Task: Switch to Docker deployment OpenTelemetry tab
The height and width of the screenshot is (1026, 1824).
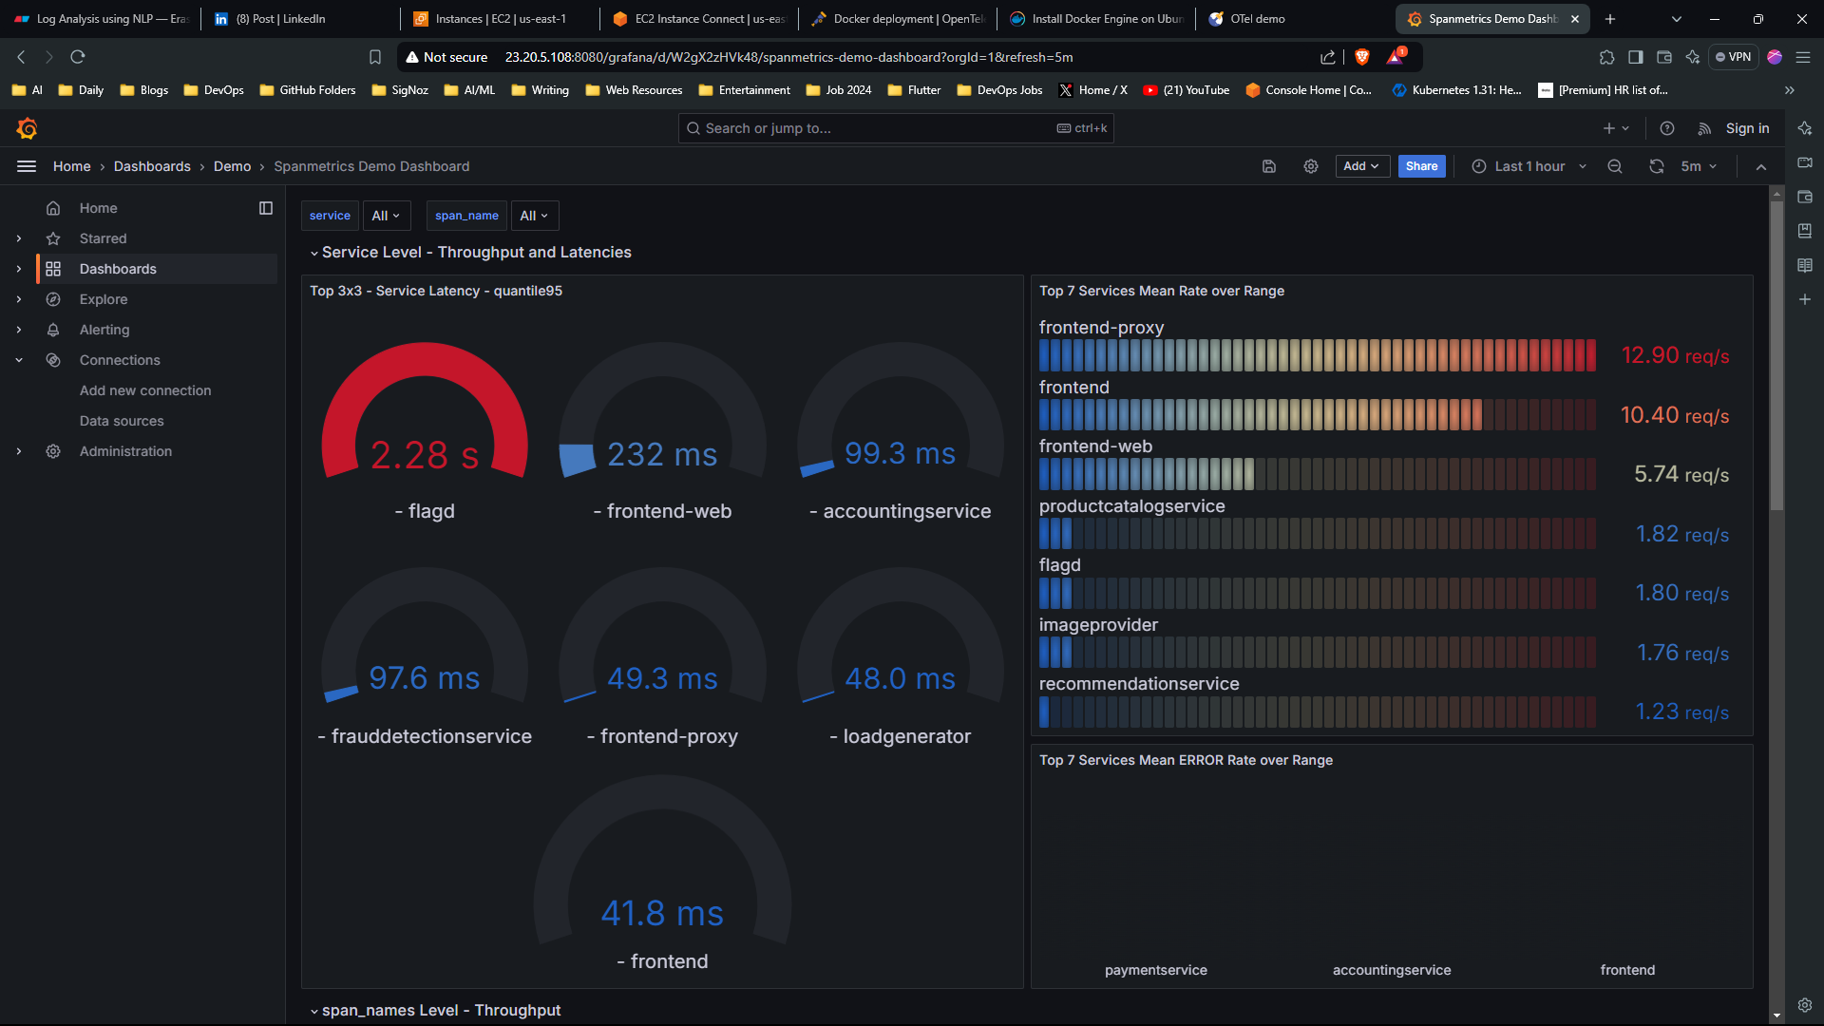Action: pyautogui.click(x=897, y=19)
